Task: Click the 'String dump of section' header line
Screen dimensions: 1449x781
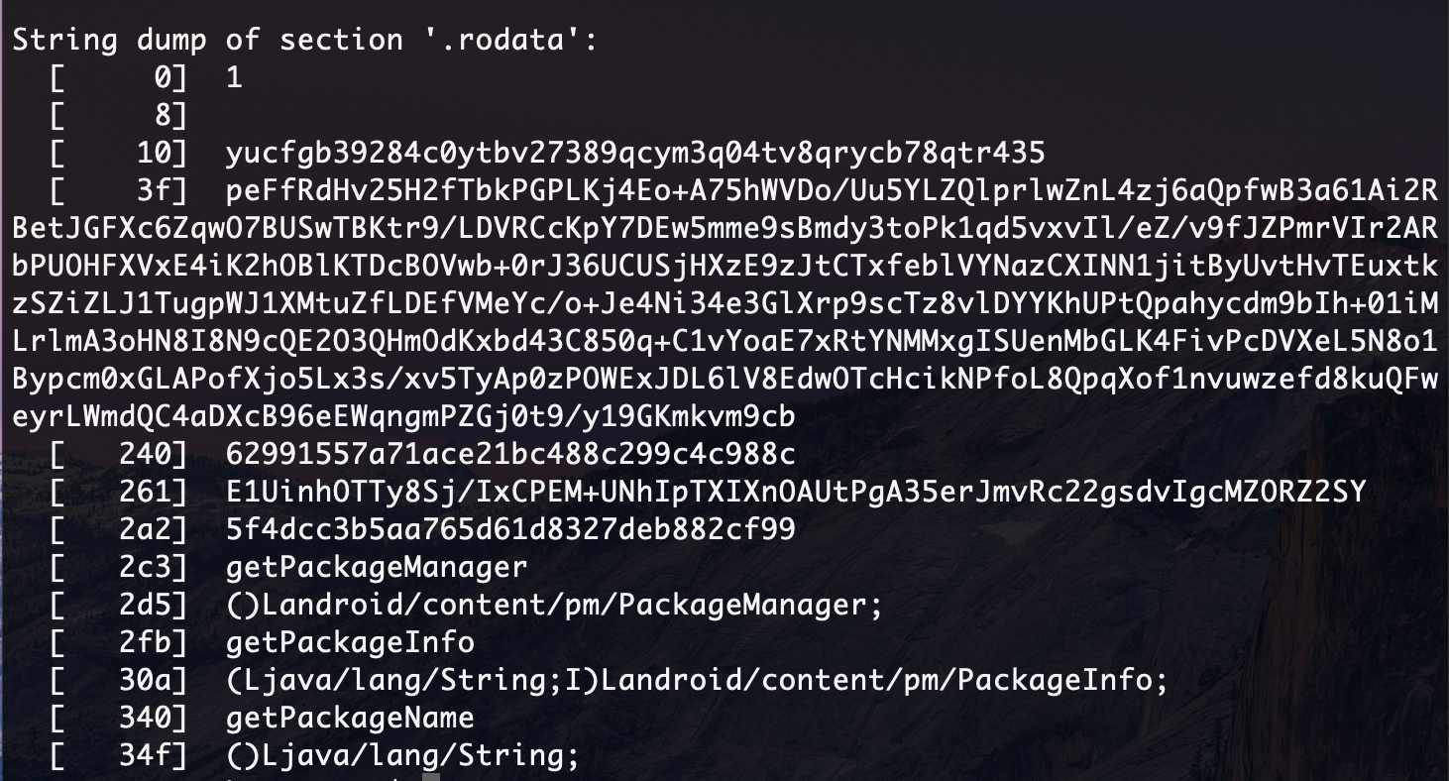Action: click(x=305, y=41)
